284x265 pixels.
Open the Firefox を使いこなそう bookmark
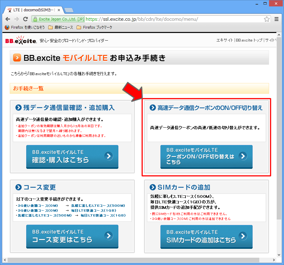point(25,27)
